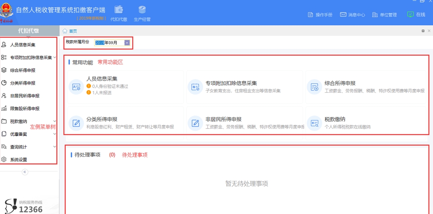Click the 专项附加扣除信息采集 card round icon

(195, 87)
